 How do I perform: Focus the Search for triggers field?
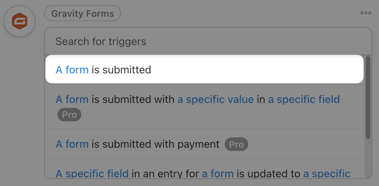pyautogui.click(x=207, y=42)
